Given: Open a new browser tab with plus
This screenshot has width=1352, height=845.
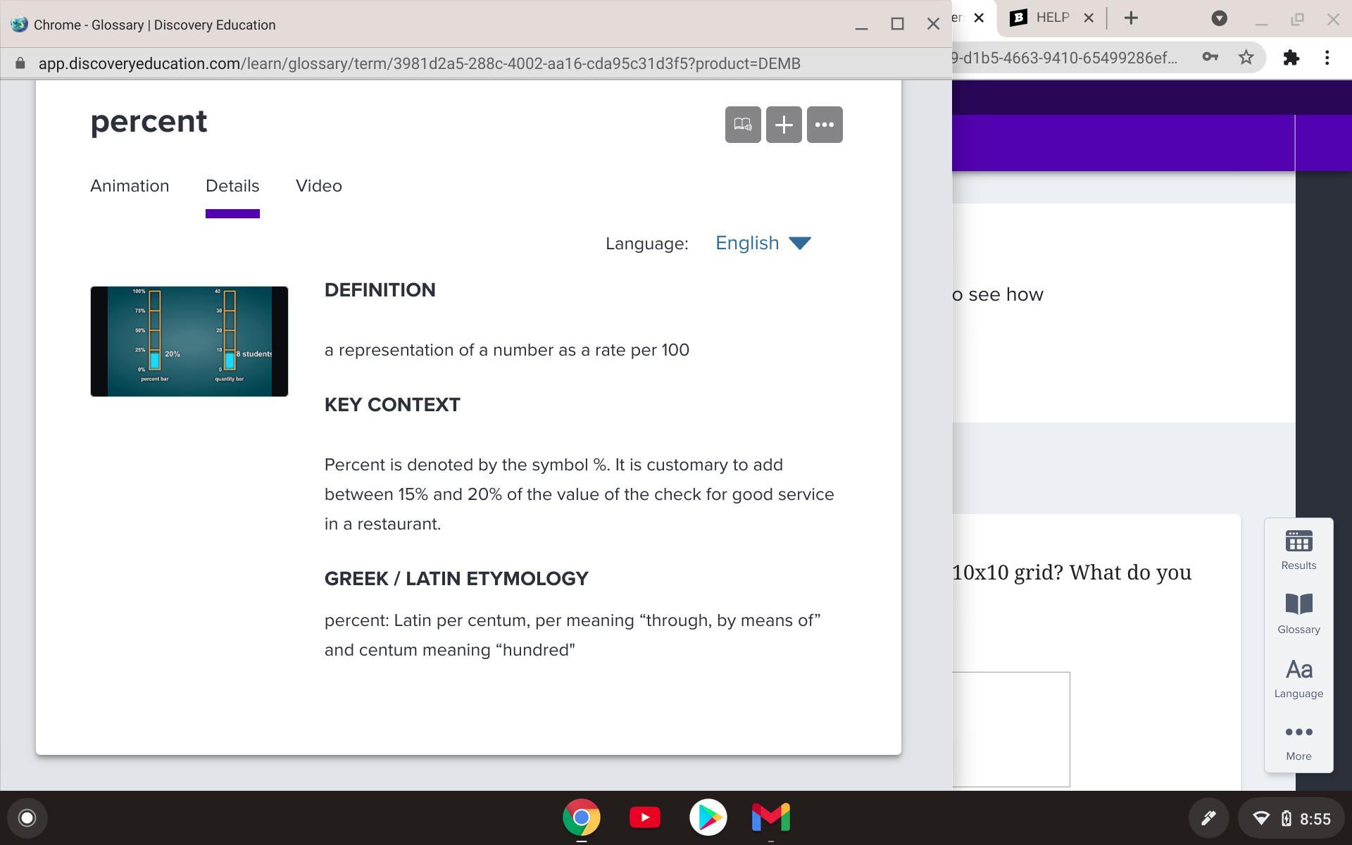Looking at the screenshot, I should (x=1131, y=18).
